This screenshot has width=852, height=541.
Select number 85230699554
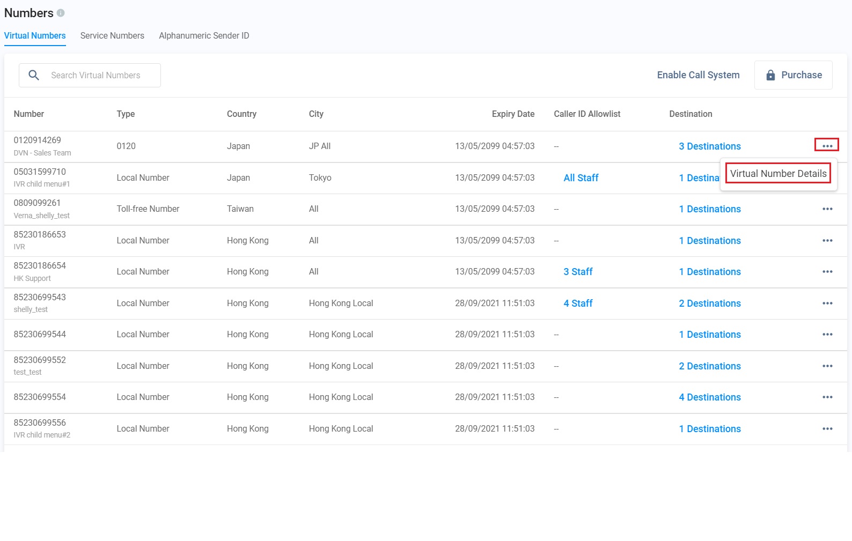pyautogui.click(x=40, y=397)
